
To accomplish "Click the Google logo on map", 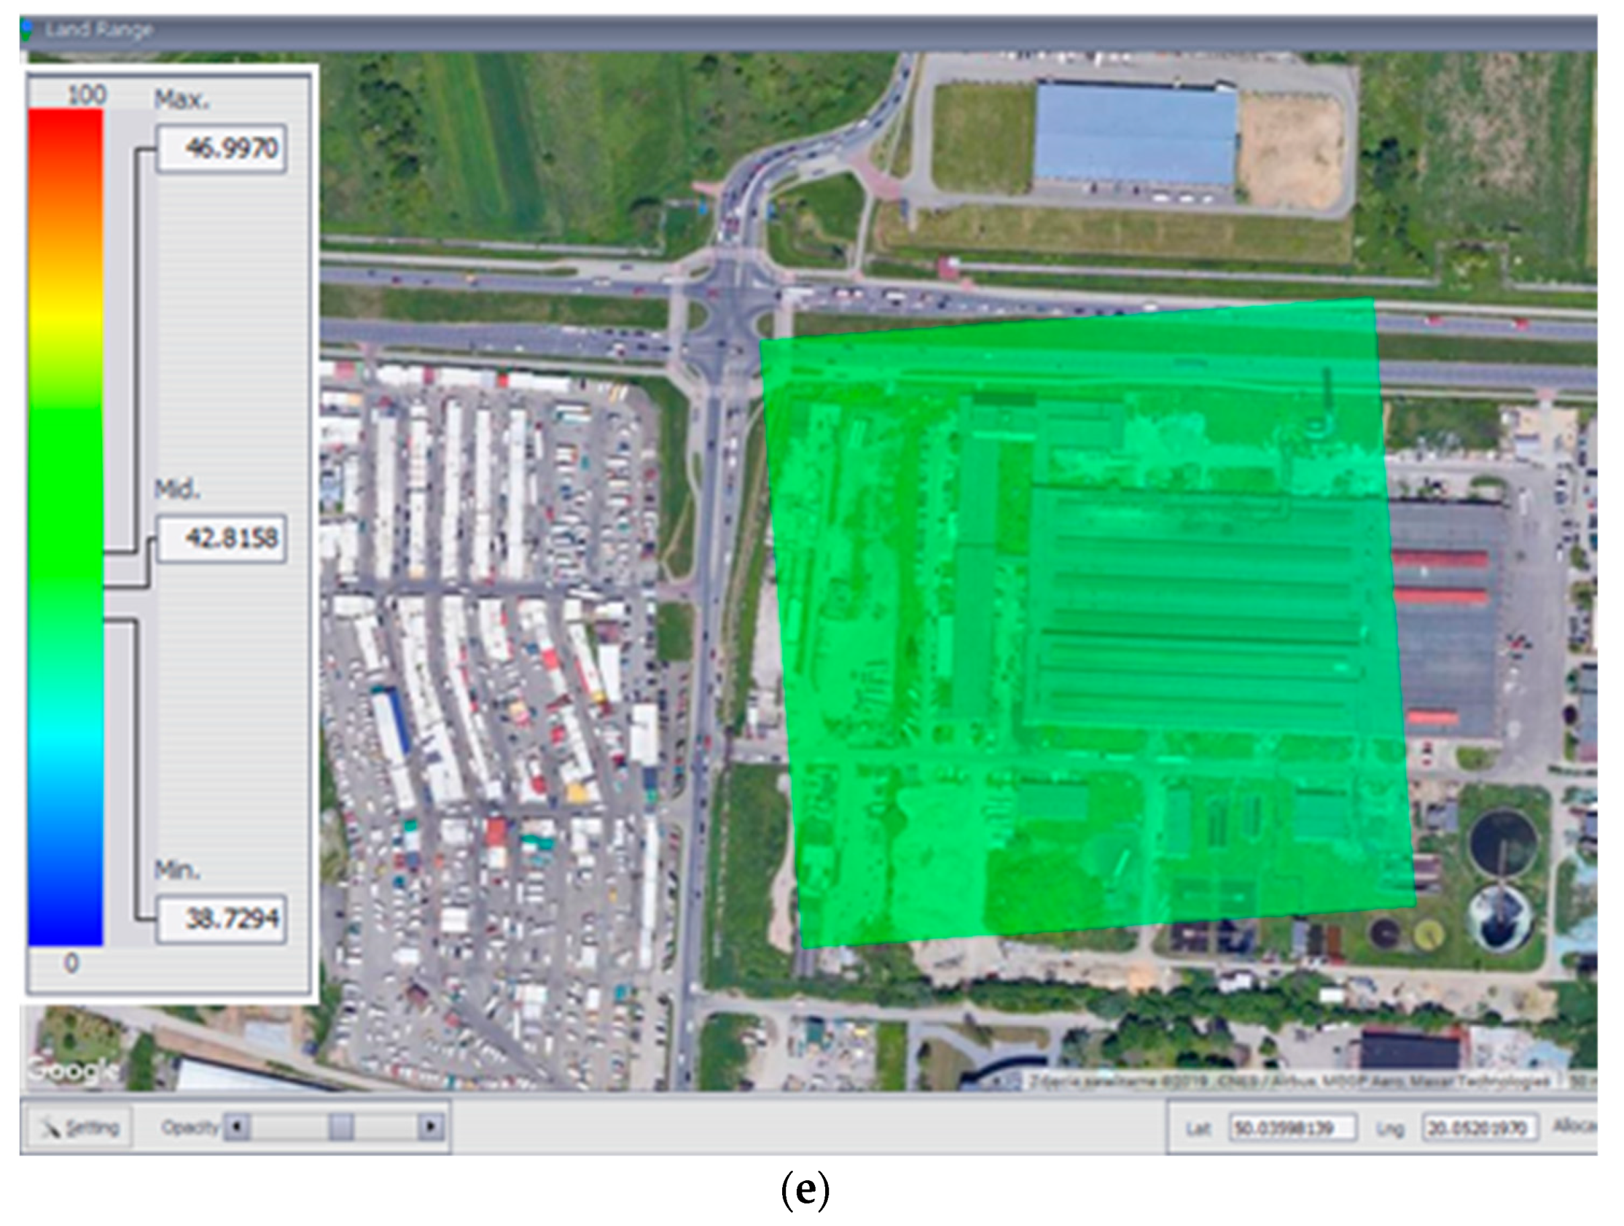I will point(73,1071).
